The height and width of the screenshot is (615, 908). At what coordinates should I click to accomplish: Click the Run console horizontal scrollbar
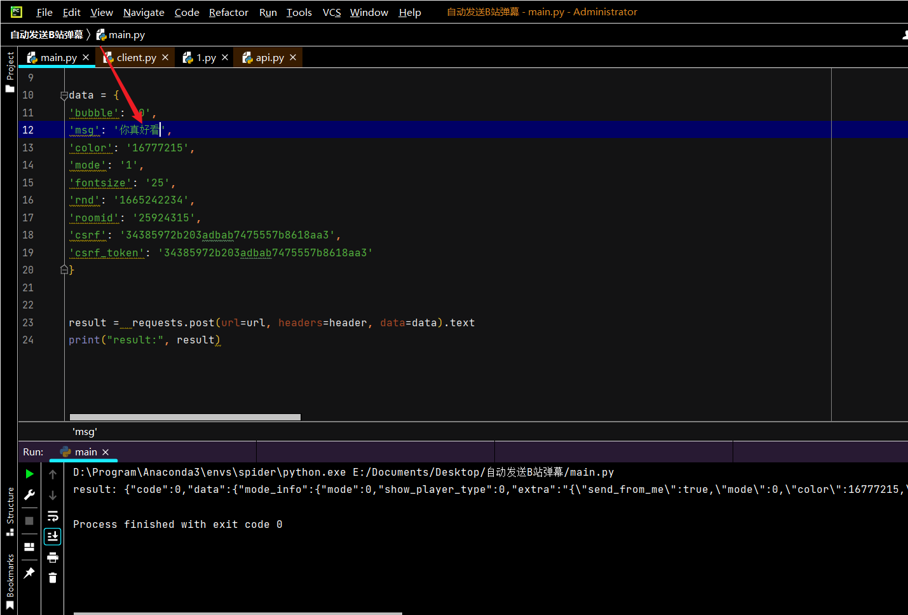tap(238, 613)
